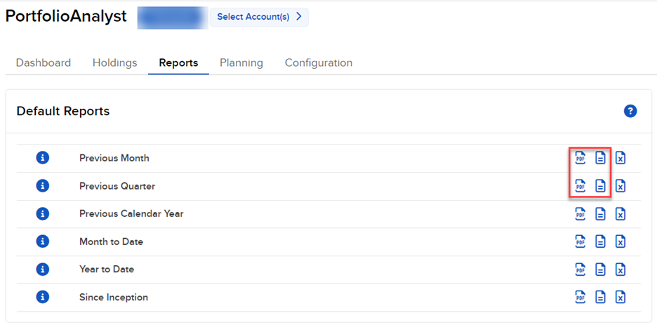
Task: Download the Since Inception PDF report
Action: click(580, 297)
